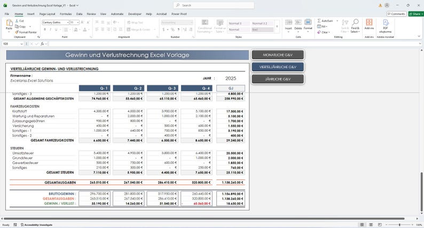Open Accessibility Investigate in status bar
This screenshot has width=424, height=228.
pyautogui.click(x=36, y=225)
